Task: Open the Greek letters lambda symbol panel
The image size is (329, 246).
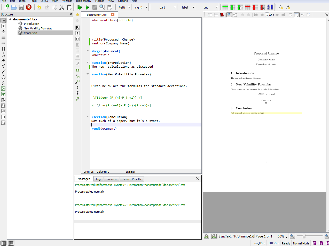Action: coord(3,54)
